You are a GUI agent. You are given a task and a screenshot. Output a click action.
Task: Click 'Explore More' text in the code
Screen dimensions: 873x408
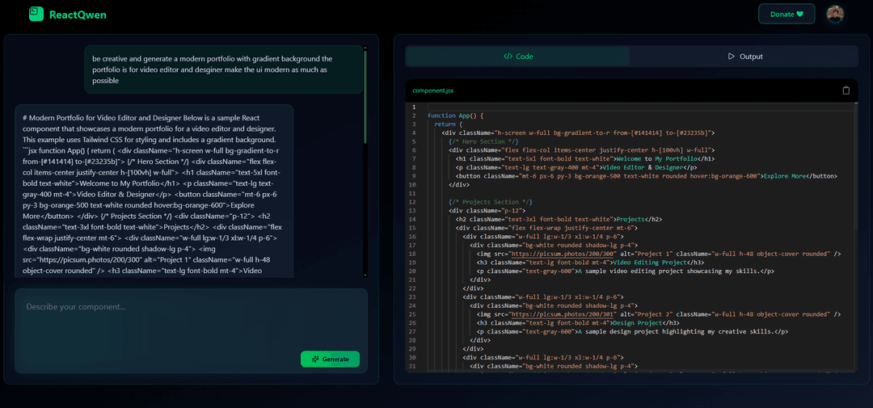coord(787,175)
